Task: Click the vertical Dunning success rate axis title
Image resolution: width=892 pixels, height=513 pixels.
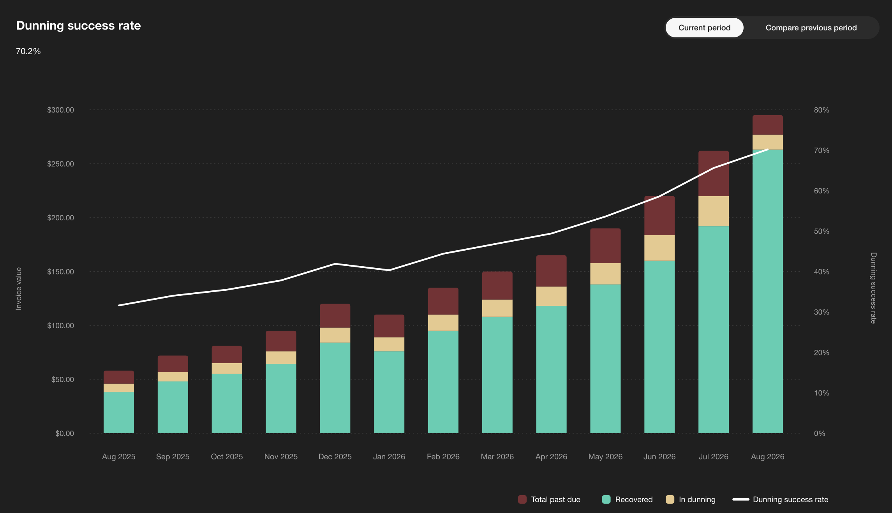Action: click(x=873, y=288)
